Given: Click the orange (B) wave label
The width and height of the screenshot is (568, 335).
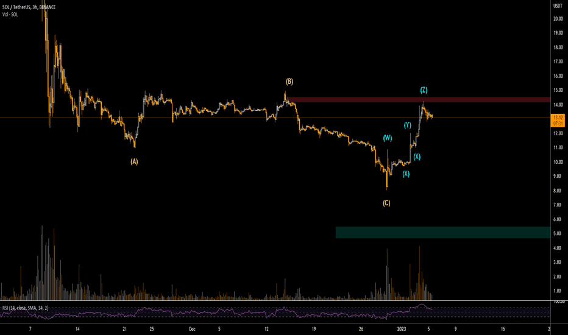Looking at the screenshot, I should click(289, 81).
